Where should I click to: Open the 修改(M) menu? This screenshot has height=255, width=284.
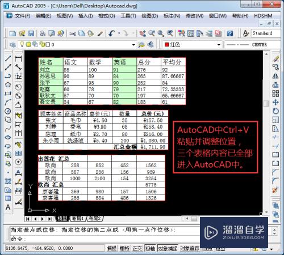coord(194,16)
